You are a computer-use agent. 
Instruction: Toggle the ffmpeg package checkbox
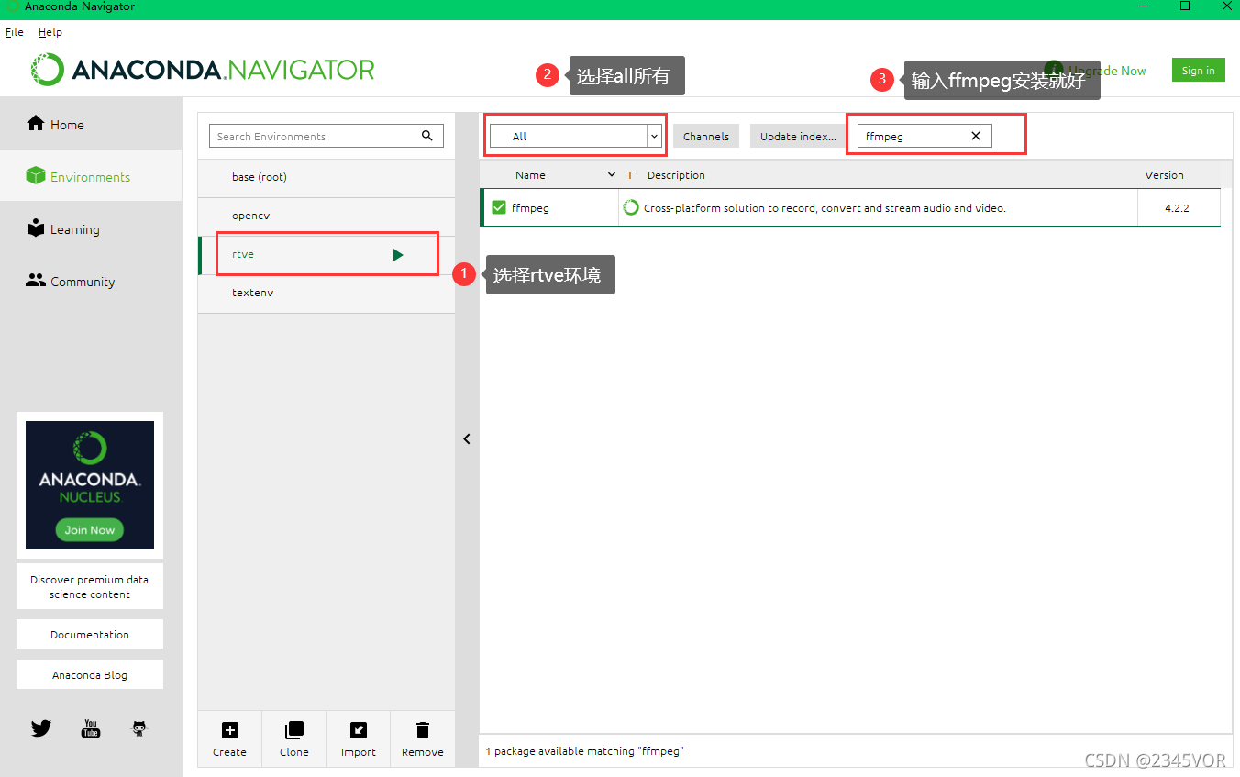[499, 207]
